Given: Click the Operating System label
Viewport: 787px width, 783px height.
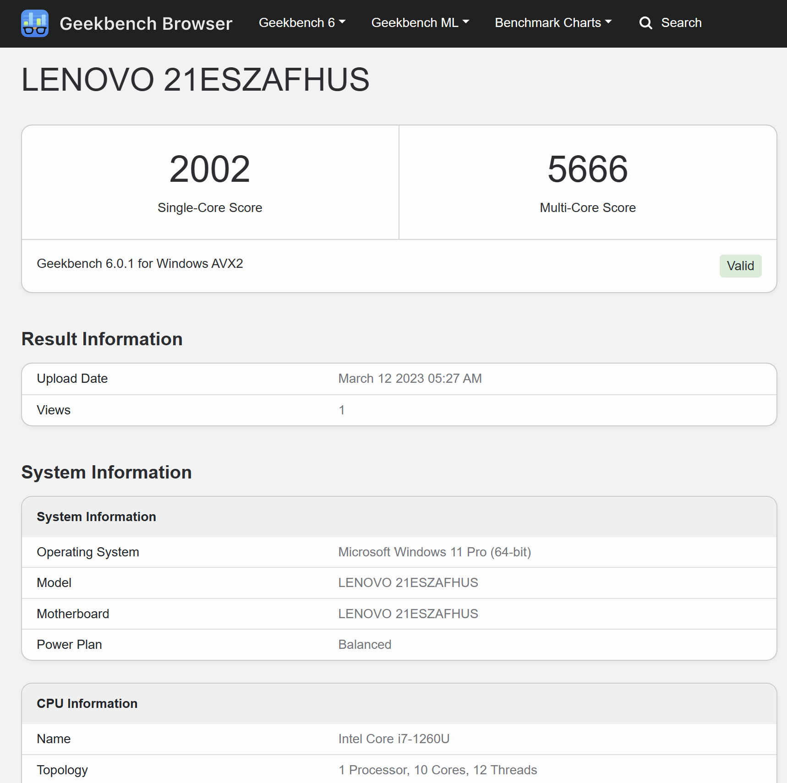Looking at the screenshot, I should [x=88, y=552].
